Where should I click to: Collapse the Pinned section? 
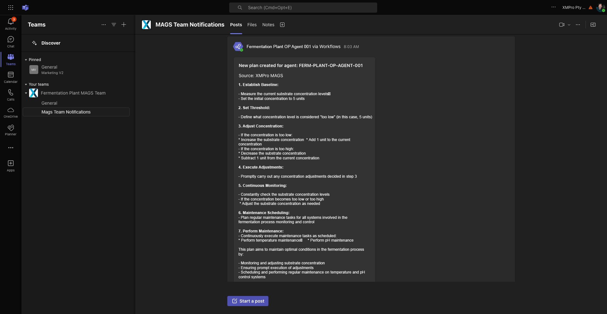(x=26, y=60)
